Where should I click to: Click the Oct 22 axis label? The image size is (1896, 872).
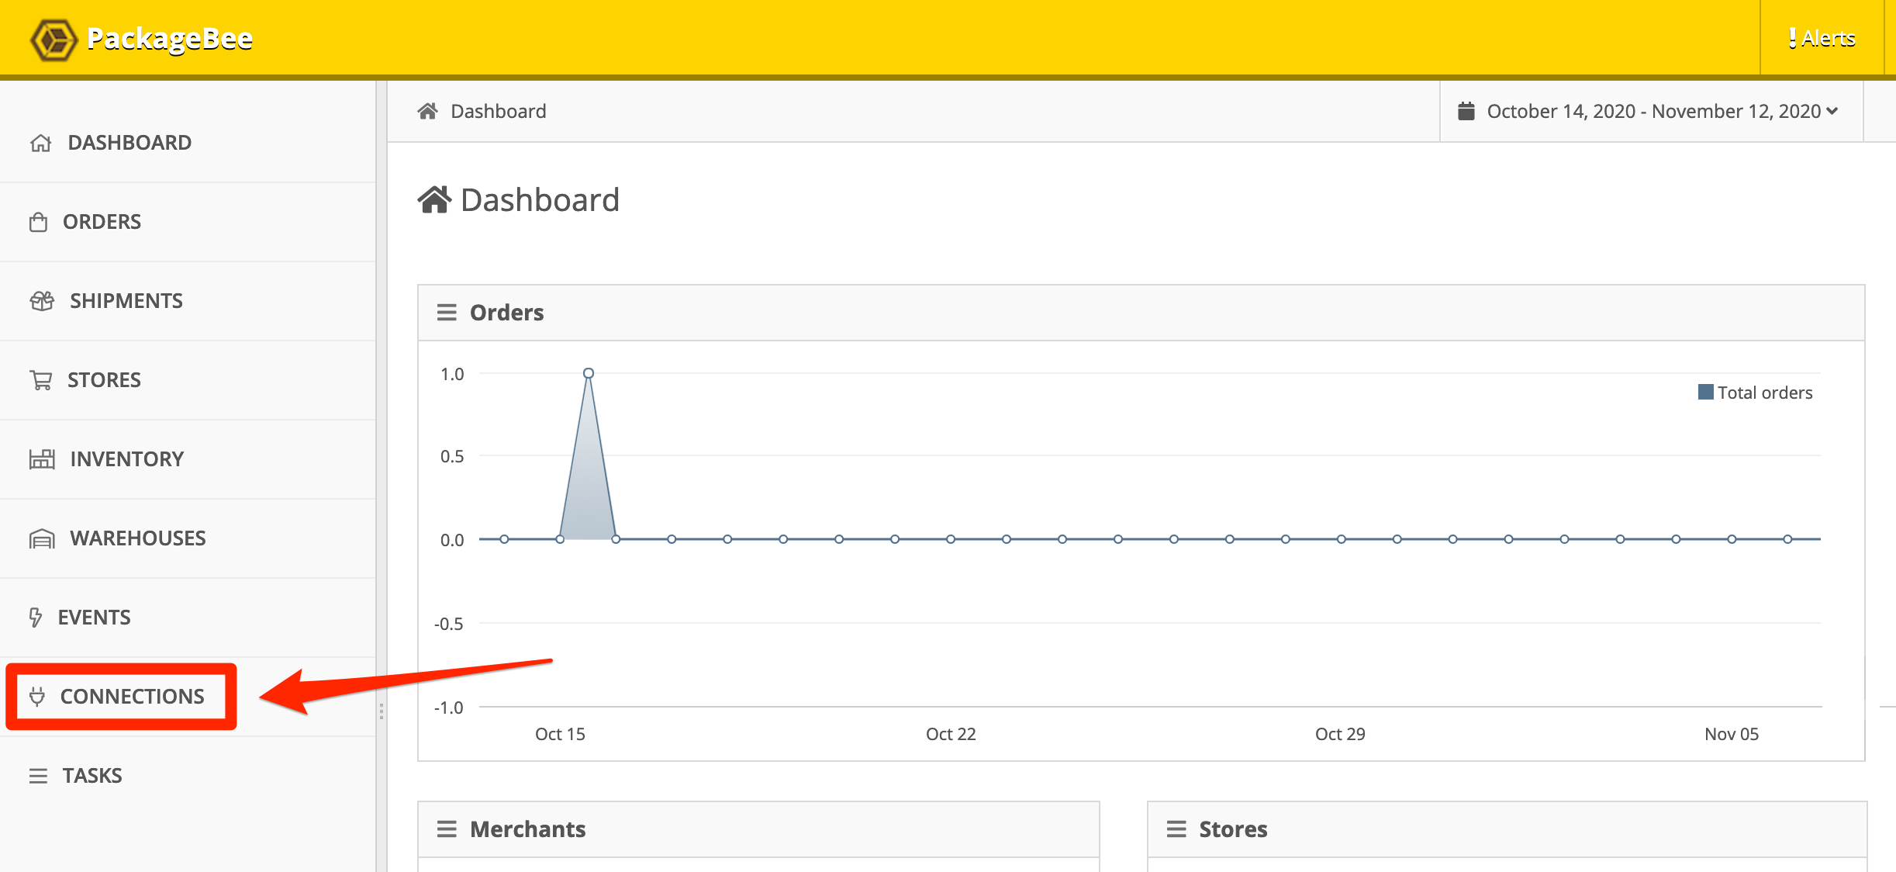(951, 734)
